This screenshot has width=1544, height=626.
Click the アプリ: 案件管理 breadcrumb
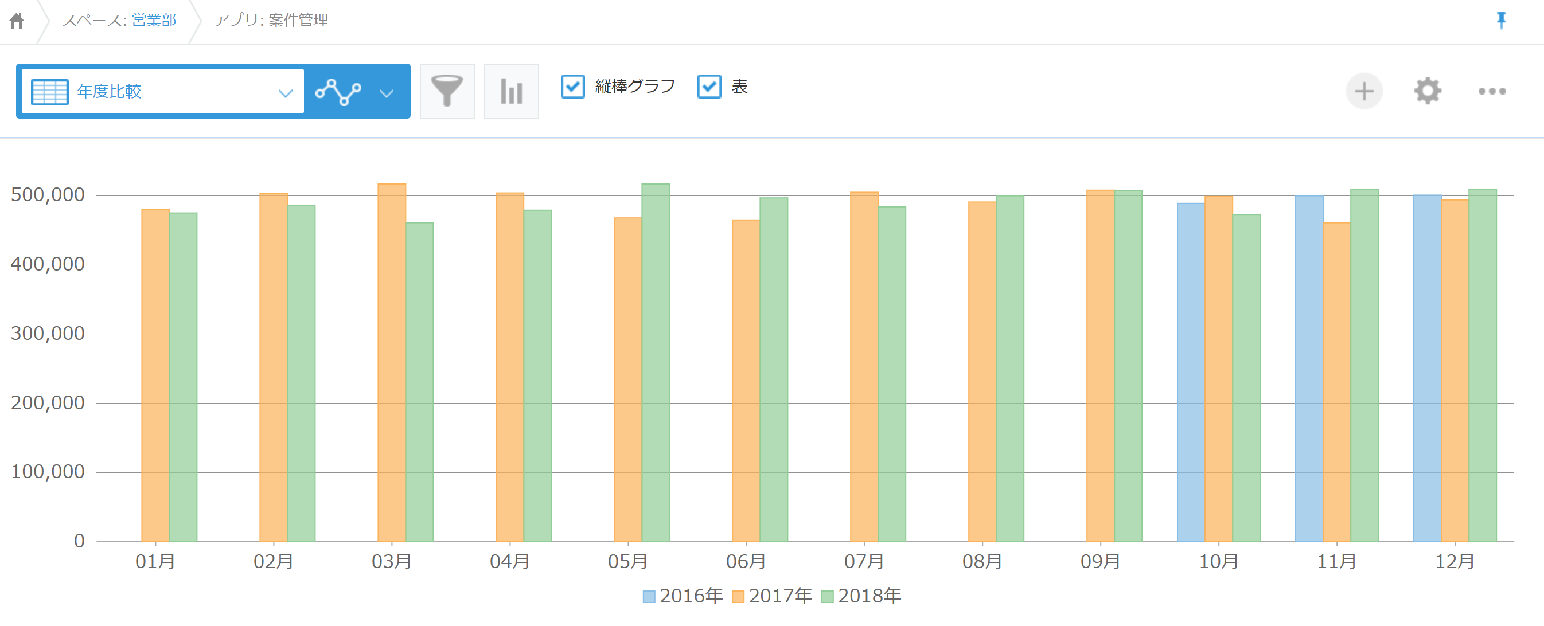(x=271, y=21)
